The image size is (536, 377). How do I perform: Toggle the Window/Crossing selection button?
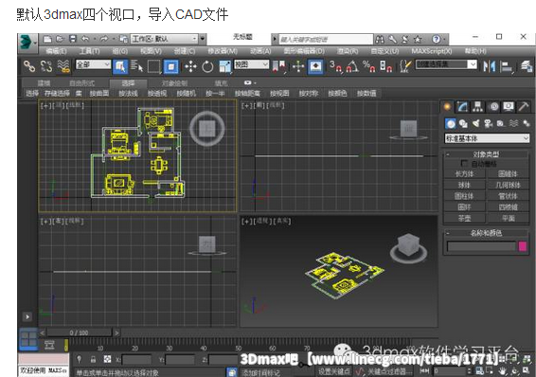tap(171, 66)
